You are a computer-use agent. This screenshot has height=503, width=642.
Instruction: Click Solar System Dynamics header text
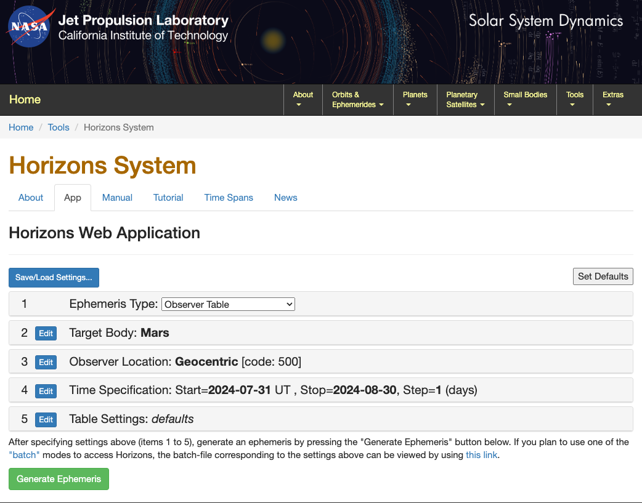coord(546,20)
